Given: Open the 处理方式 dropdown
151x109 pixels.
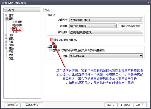Looking at the screenshot, I should [106, 20].
